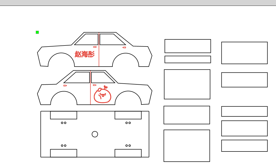Image resolution: width=276 pixels, height=168 pixels.
Task: Select the topmost rectangle in the far-right column
Action: coord(245,53)
